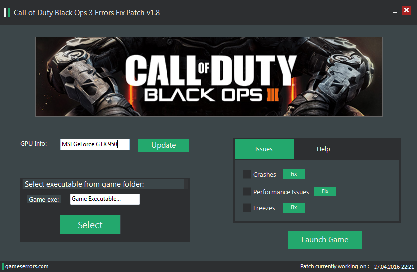This screenshot has height=272, width=417.
Task: Click the Call of Duty banner image
Action: (x=209, y=77)
